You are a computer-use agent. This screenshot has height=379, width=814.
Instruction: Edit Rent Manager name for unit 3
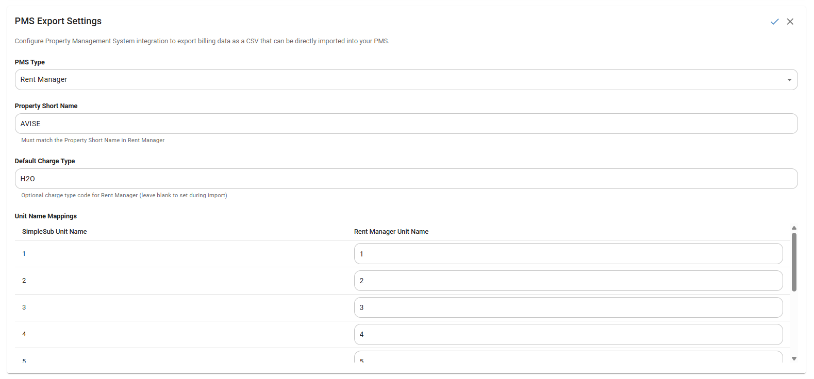[x=568, y=307]
